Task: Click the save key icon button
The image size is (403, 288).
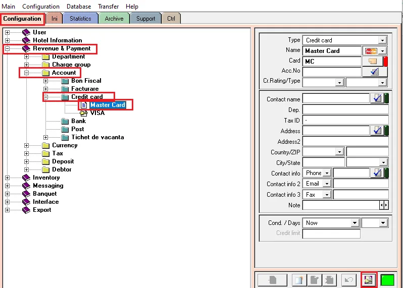Action: click(369, 280)
